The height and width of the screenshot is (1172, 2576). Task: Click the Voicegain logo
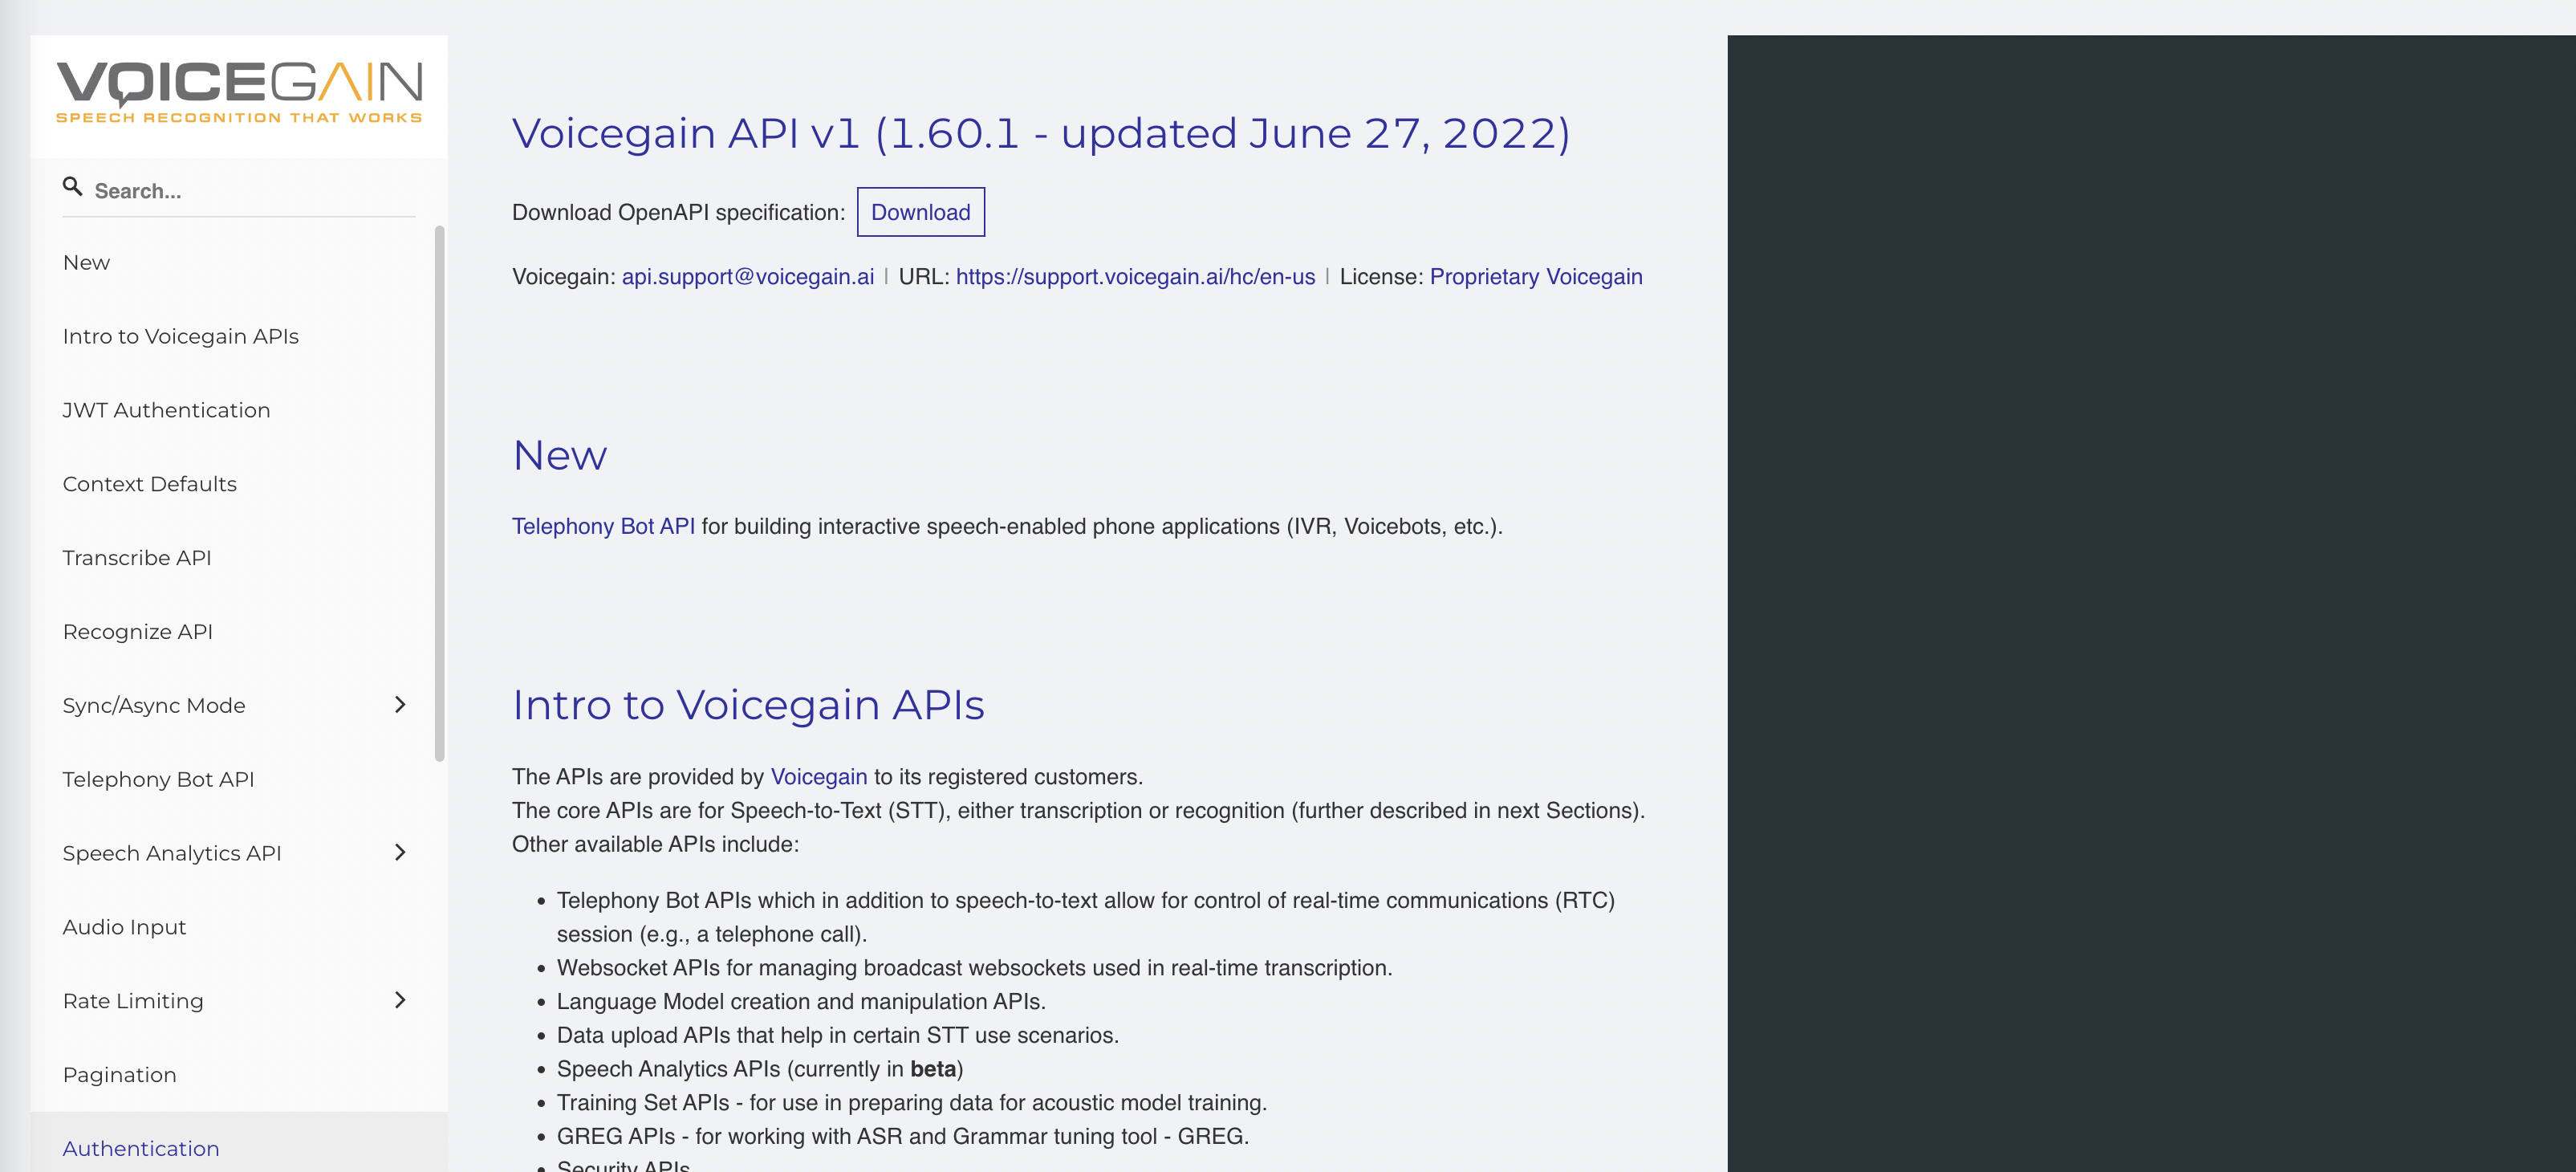pyautogui.click(x=239, y=93)
